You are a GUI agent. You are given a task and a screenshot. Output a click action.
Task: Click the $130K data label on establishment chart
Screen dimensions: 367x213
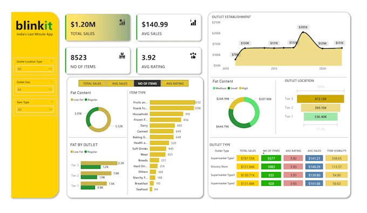pyautogui.click(x=245, y=43)
